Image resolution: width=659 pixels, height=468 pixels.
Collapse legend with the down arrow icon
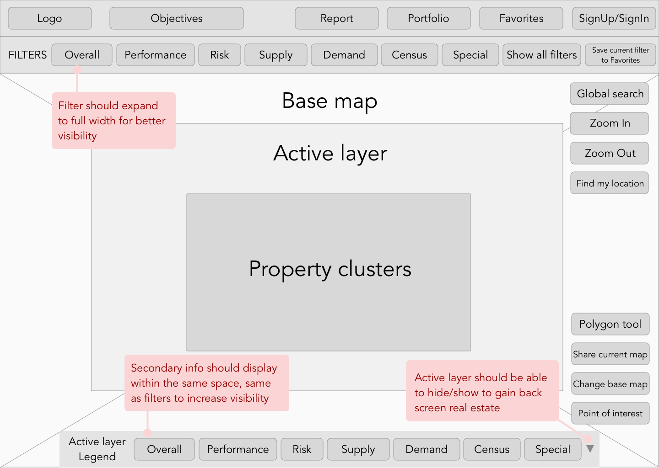pyautogui.click(x=590, y=449)
